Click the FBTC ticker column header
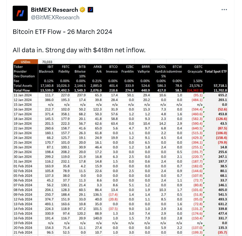The image size is (242, 236). 65,67
